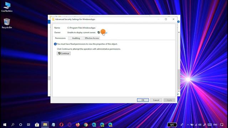Open Microsoft Store from taskbar
Screen dimensions: 228x128
click(x=37, y=125)
